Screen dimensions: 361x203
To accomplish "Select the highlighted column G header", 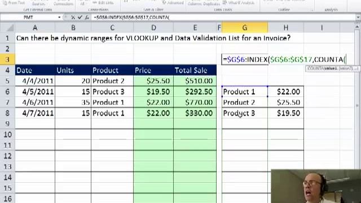I will [x=245, y=28].
